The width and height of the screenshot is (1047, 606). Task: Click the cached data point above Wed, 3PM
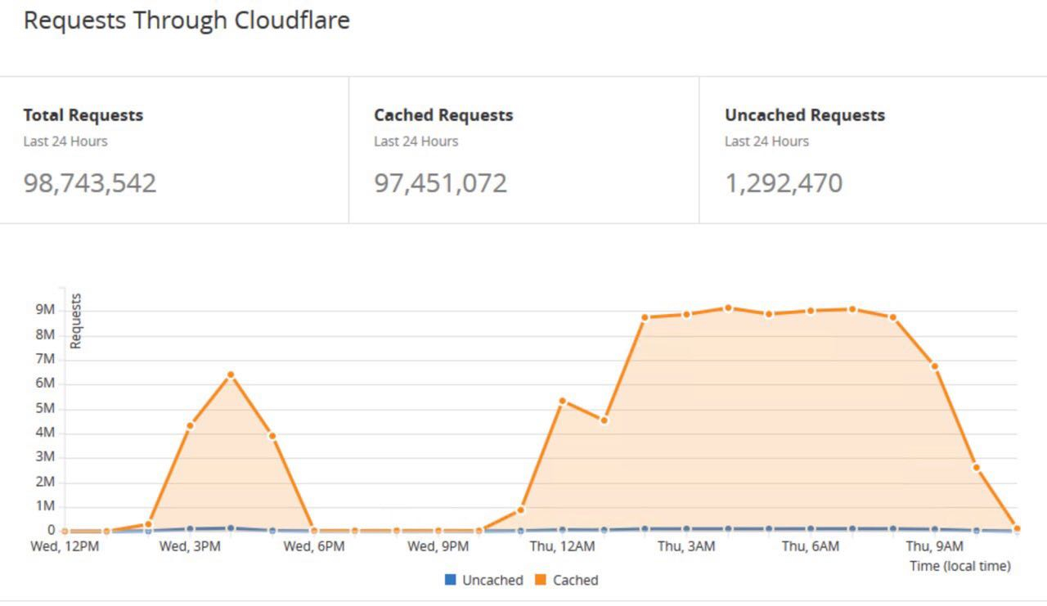coord(190,425)
